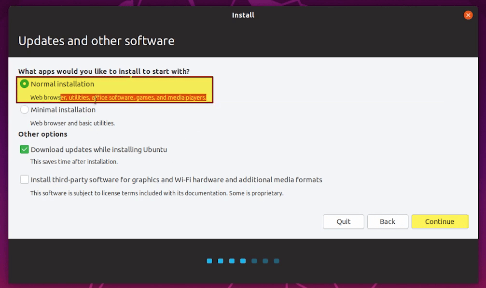Click the 'Other options' heading
The width and height of the screenshot is (486, 288).
[x=43, y=134]
